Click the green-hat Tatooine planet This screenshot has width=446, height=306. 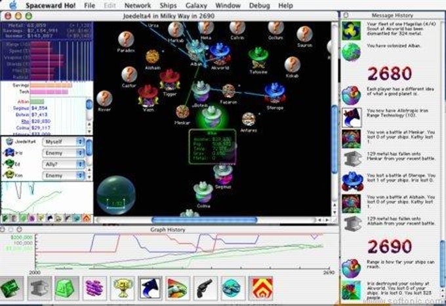[x=258, y=58]
